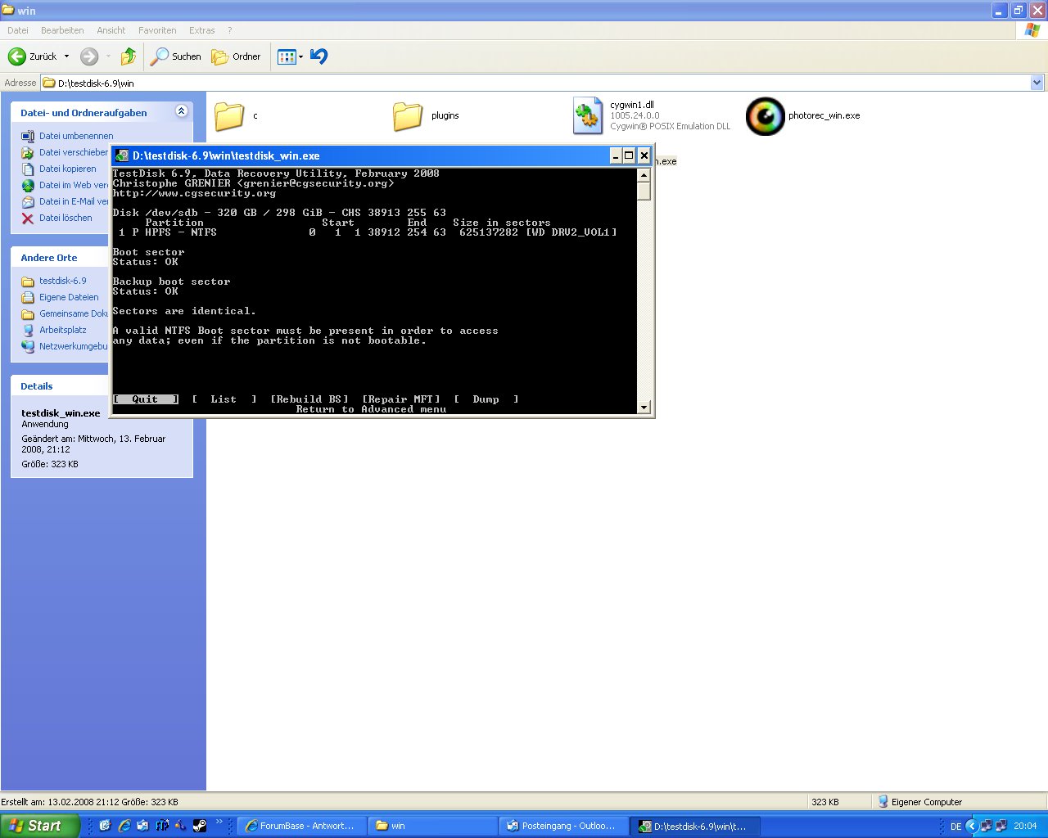Open the views dropdown button
1048x838 pixels.
pos(290,56)
